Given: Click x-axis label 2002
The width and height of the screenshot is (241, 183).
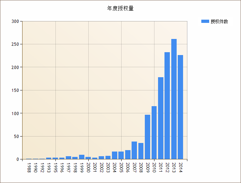Looking at the screenshot, I should click(x=102, y=168).
